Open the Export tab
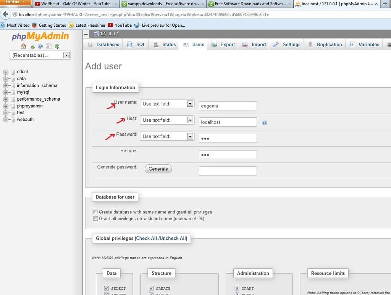The height and width of the screenshot is (295, 391). click(x=223, y=45)
